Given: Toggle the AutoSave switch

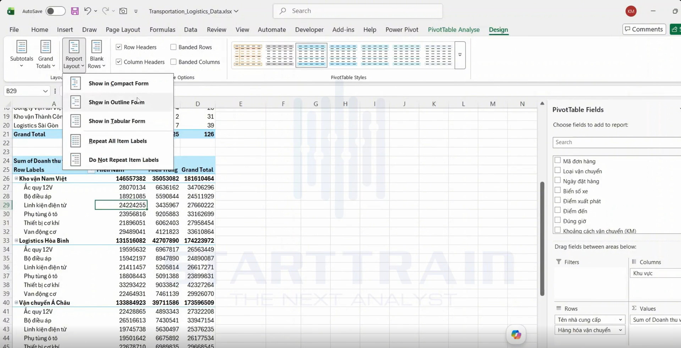Looking at the screenshot, I should coord(55,11).
